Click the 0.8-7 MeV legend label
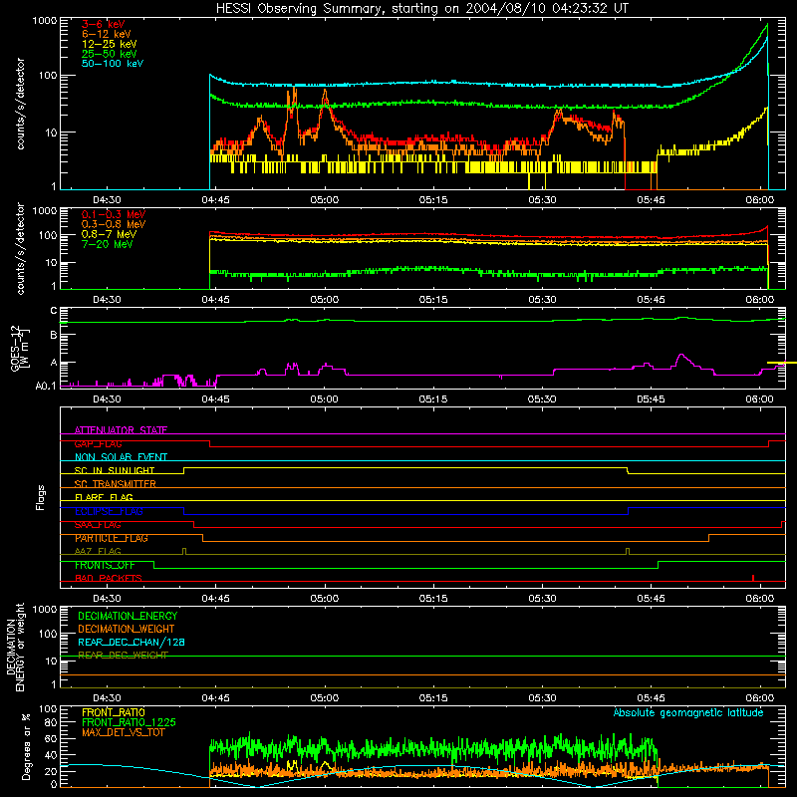The height and width of the screenshot is (797, 797). pos(109,234)
